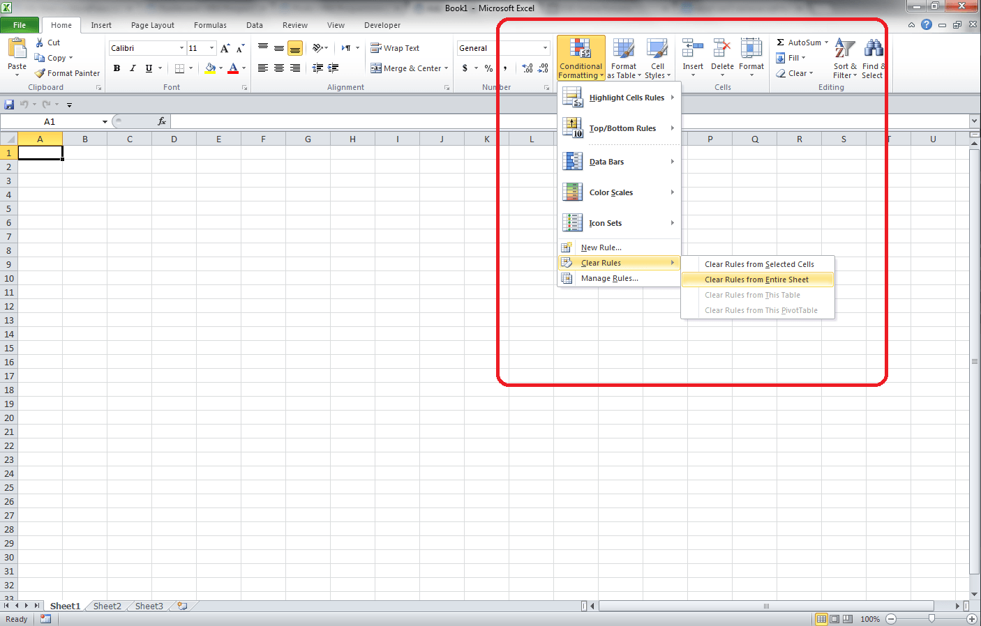Expand the Cell Styles gallery
Viewport: 981px width, 626px height.
[657, 59]
